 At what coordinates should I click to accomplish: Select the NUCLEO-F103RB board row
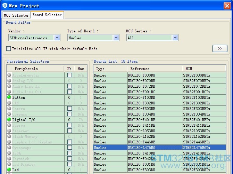tap(160, 97)
